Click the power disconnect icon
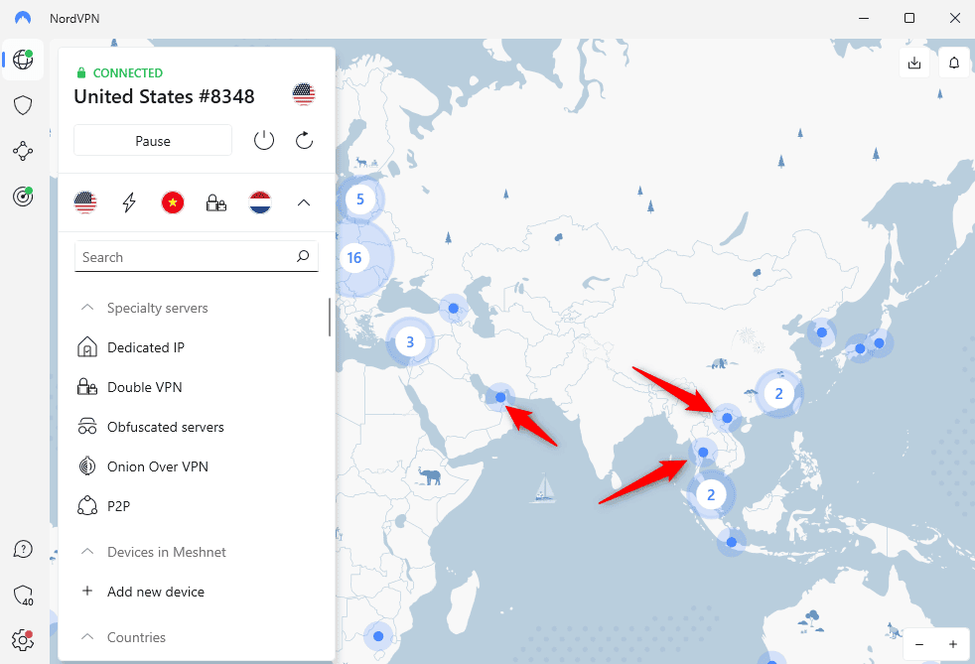The height and width of the screenshot is (664, 975). coord(264,141)
